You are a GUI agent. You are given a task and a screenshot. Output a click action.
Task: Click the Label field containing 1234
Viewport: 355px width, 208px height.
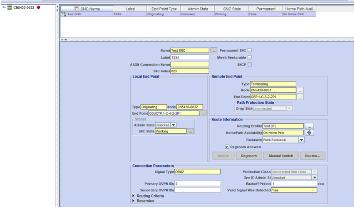pos(190,57)
